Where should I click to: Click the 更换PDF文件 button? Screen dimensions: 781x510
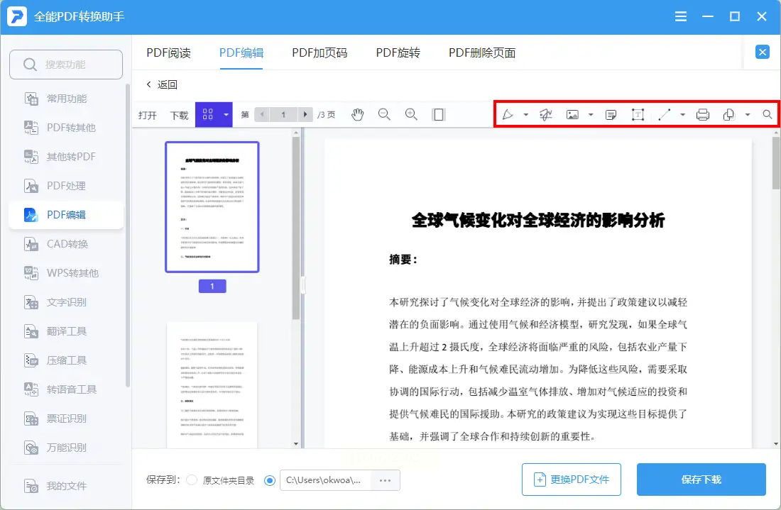(571, 479)
